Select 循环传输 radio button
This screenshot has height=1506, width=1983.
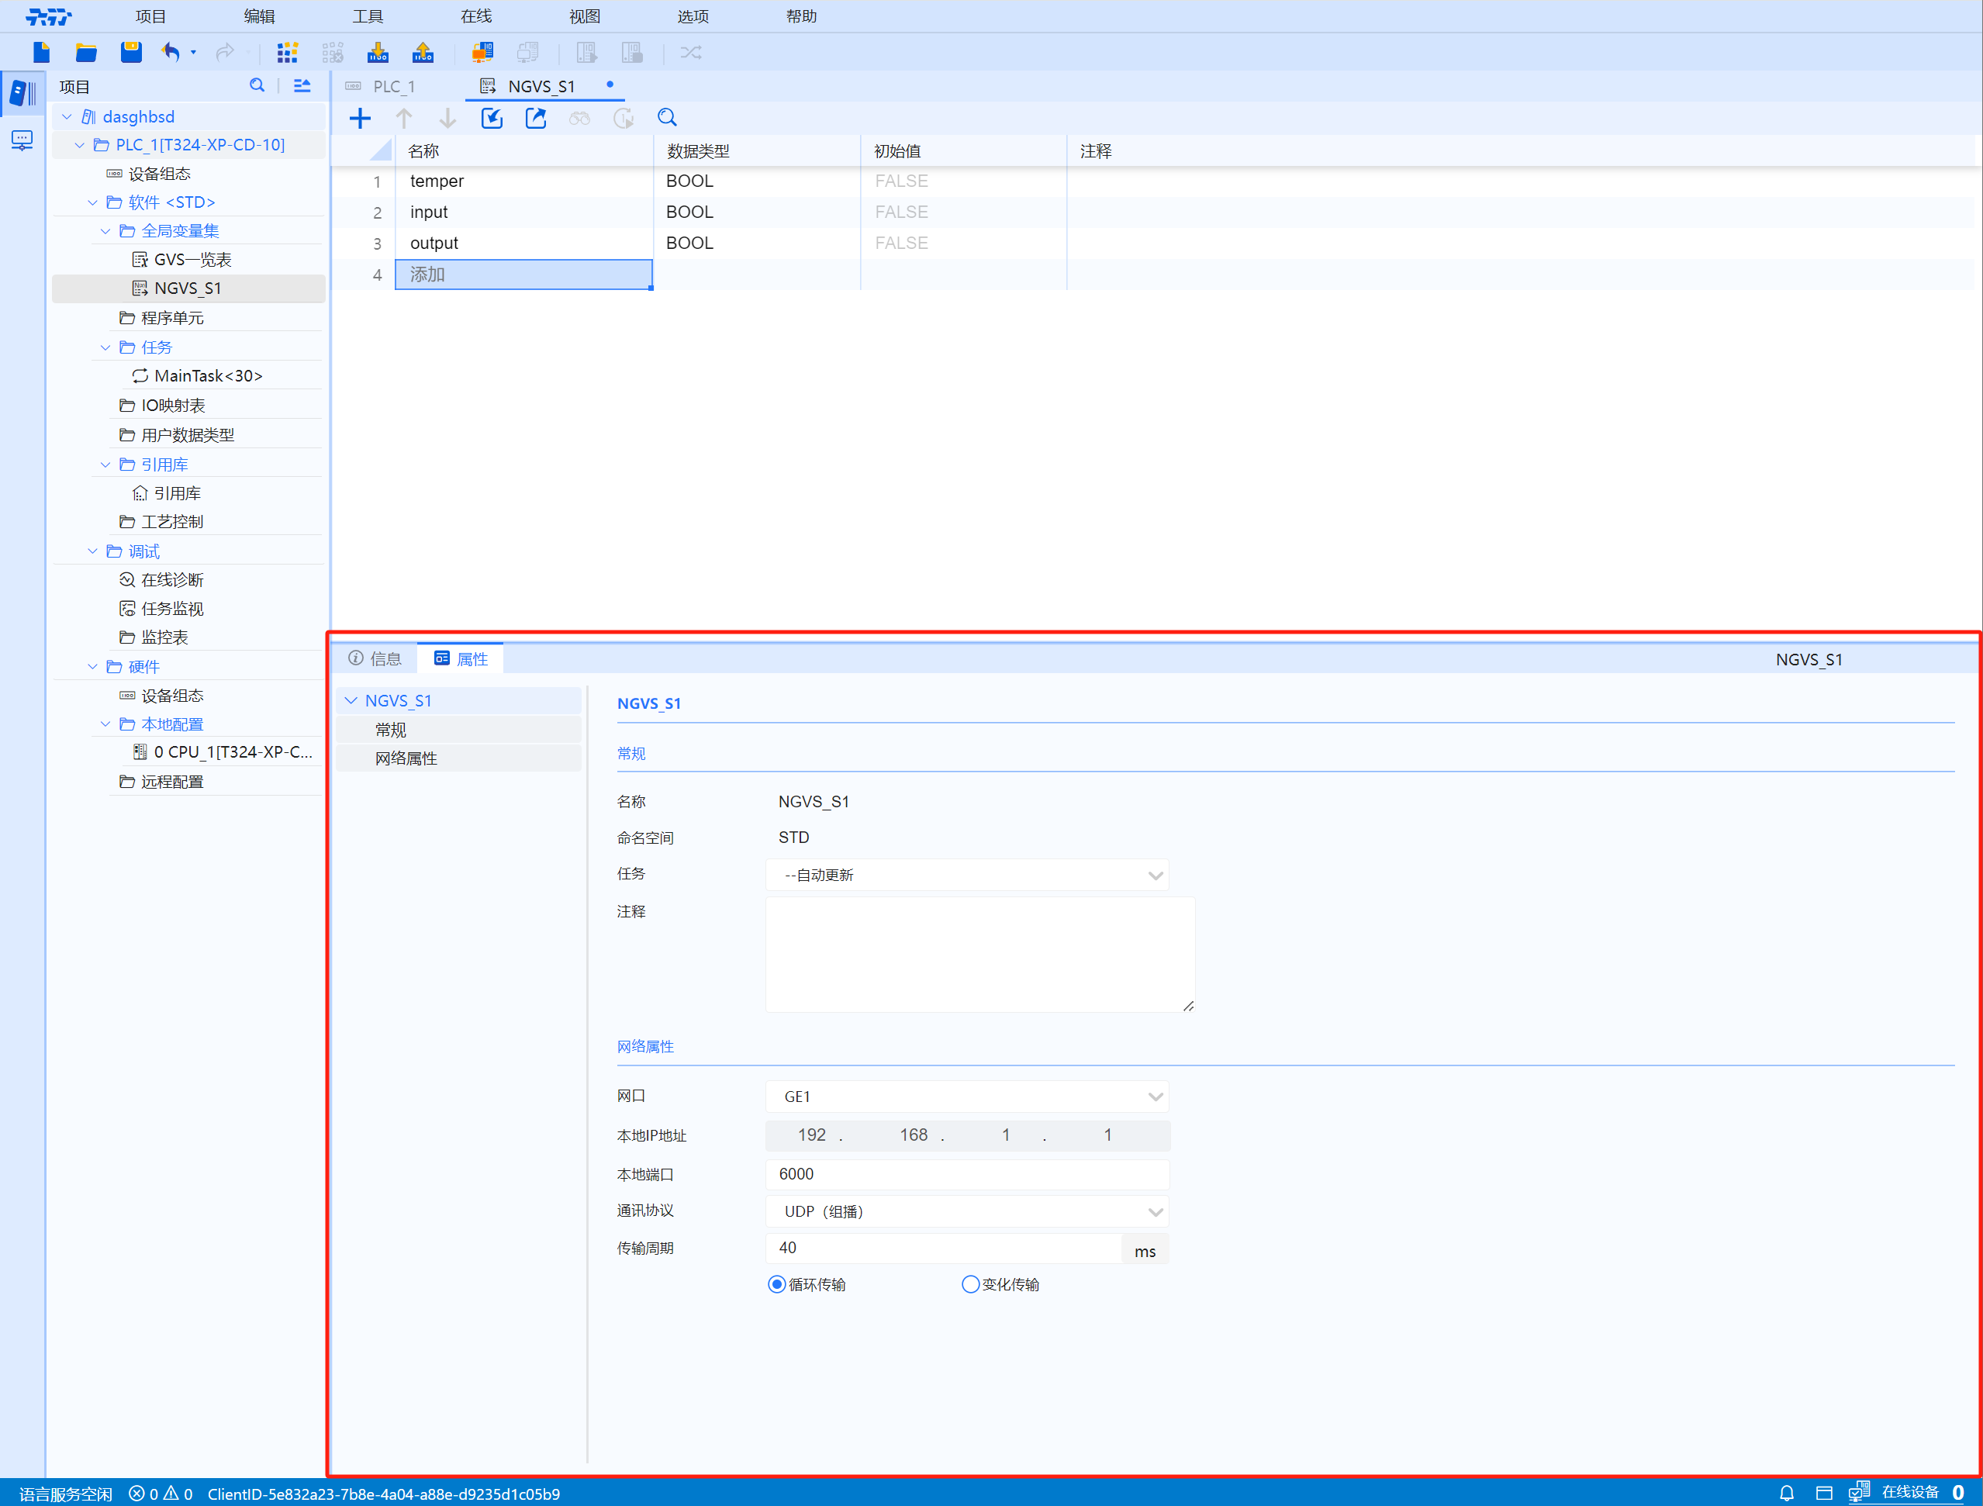pos(777,1284)
